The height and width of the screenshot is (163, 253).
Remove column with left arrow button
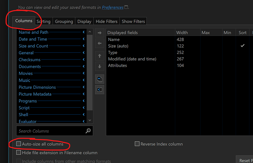pyautogui.click(x=100, y=43)
